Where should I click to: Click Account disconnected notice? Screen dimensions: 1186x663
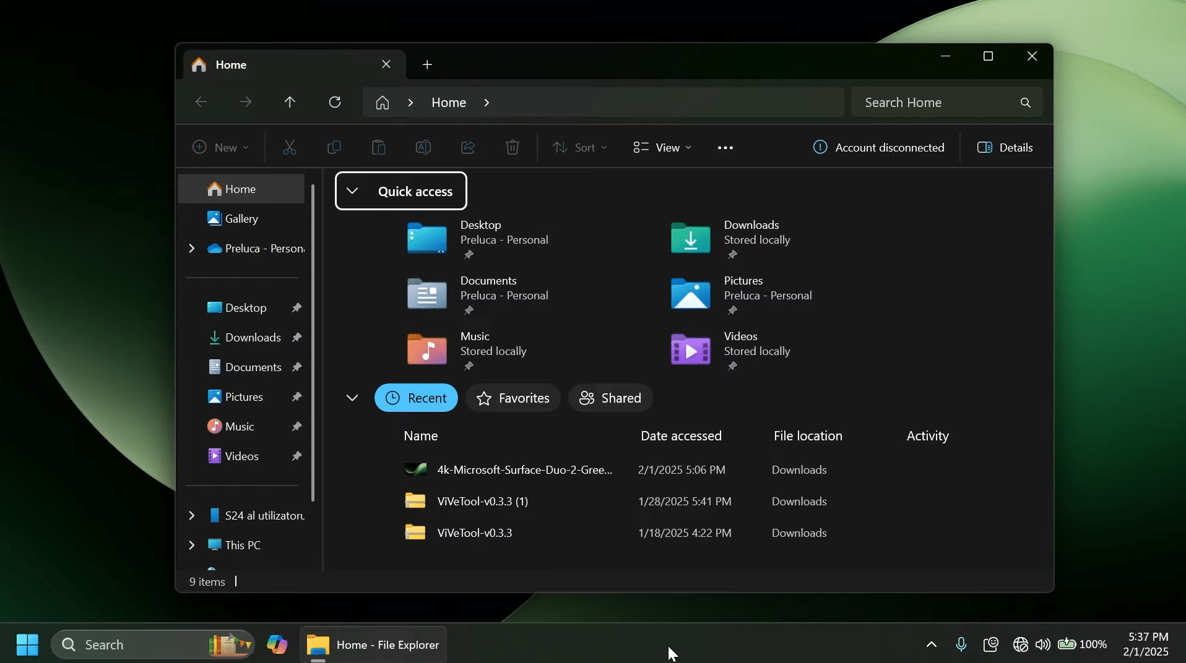878,147
